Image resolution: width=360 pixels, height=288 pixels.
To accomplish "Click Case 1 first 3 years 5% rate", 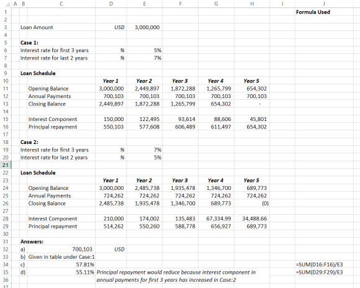I will (158, 50).
